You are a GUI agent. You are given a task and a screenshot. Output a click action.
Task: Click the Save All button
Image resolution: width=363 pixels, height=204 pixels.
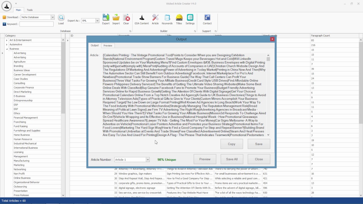coord(232,159)
